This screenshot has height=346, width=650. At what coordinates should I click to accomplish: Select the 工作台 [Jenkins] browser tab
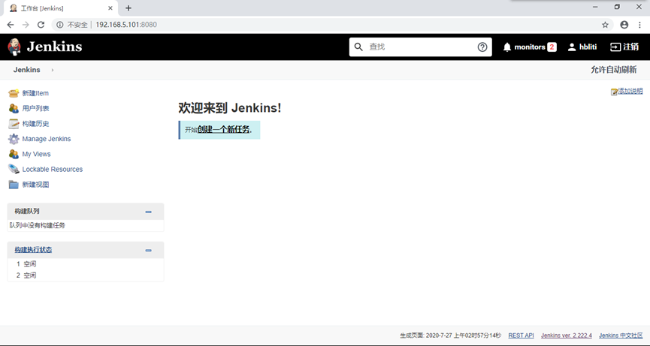click(x=61, y=8)
